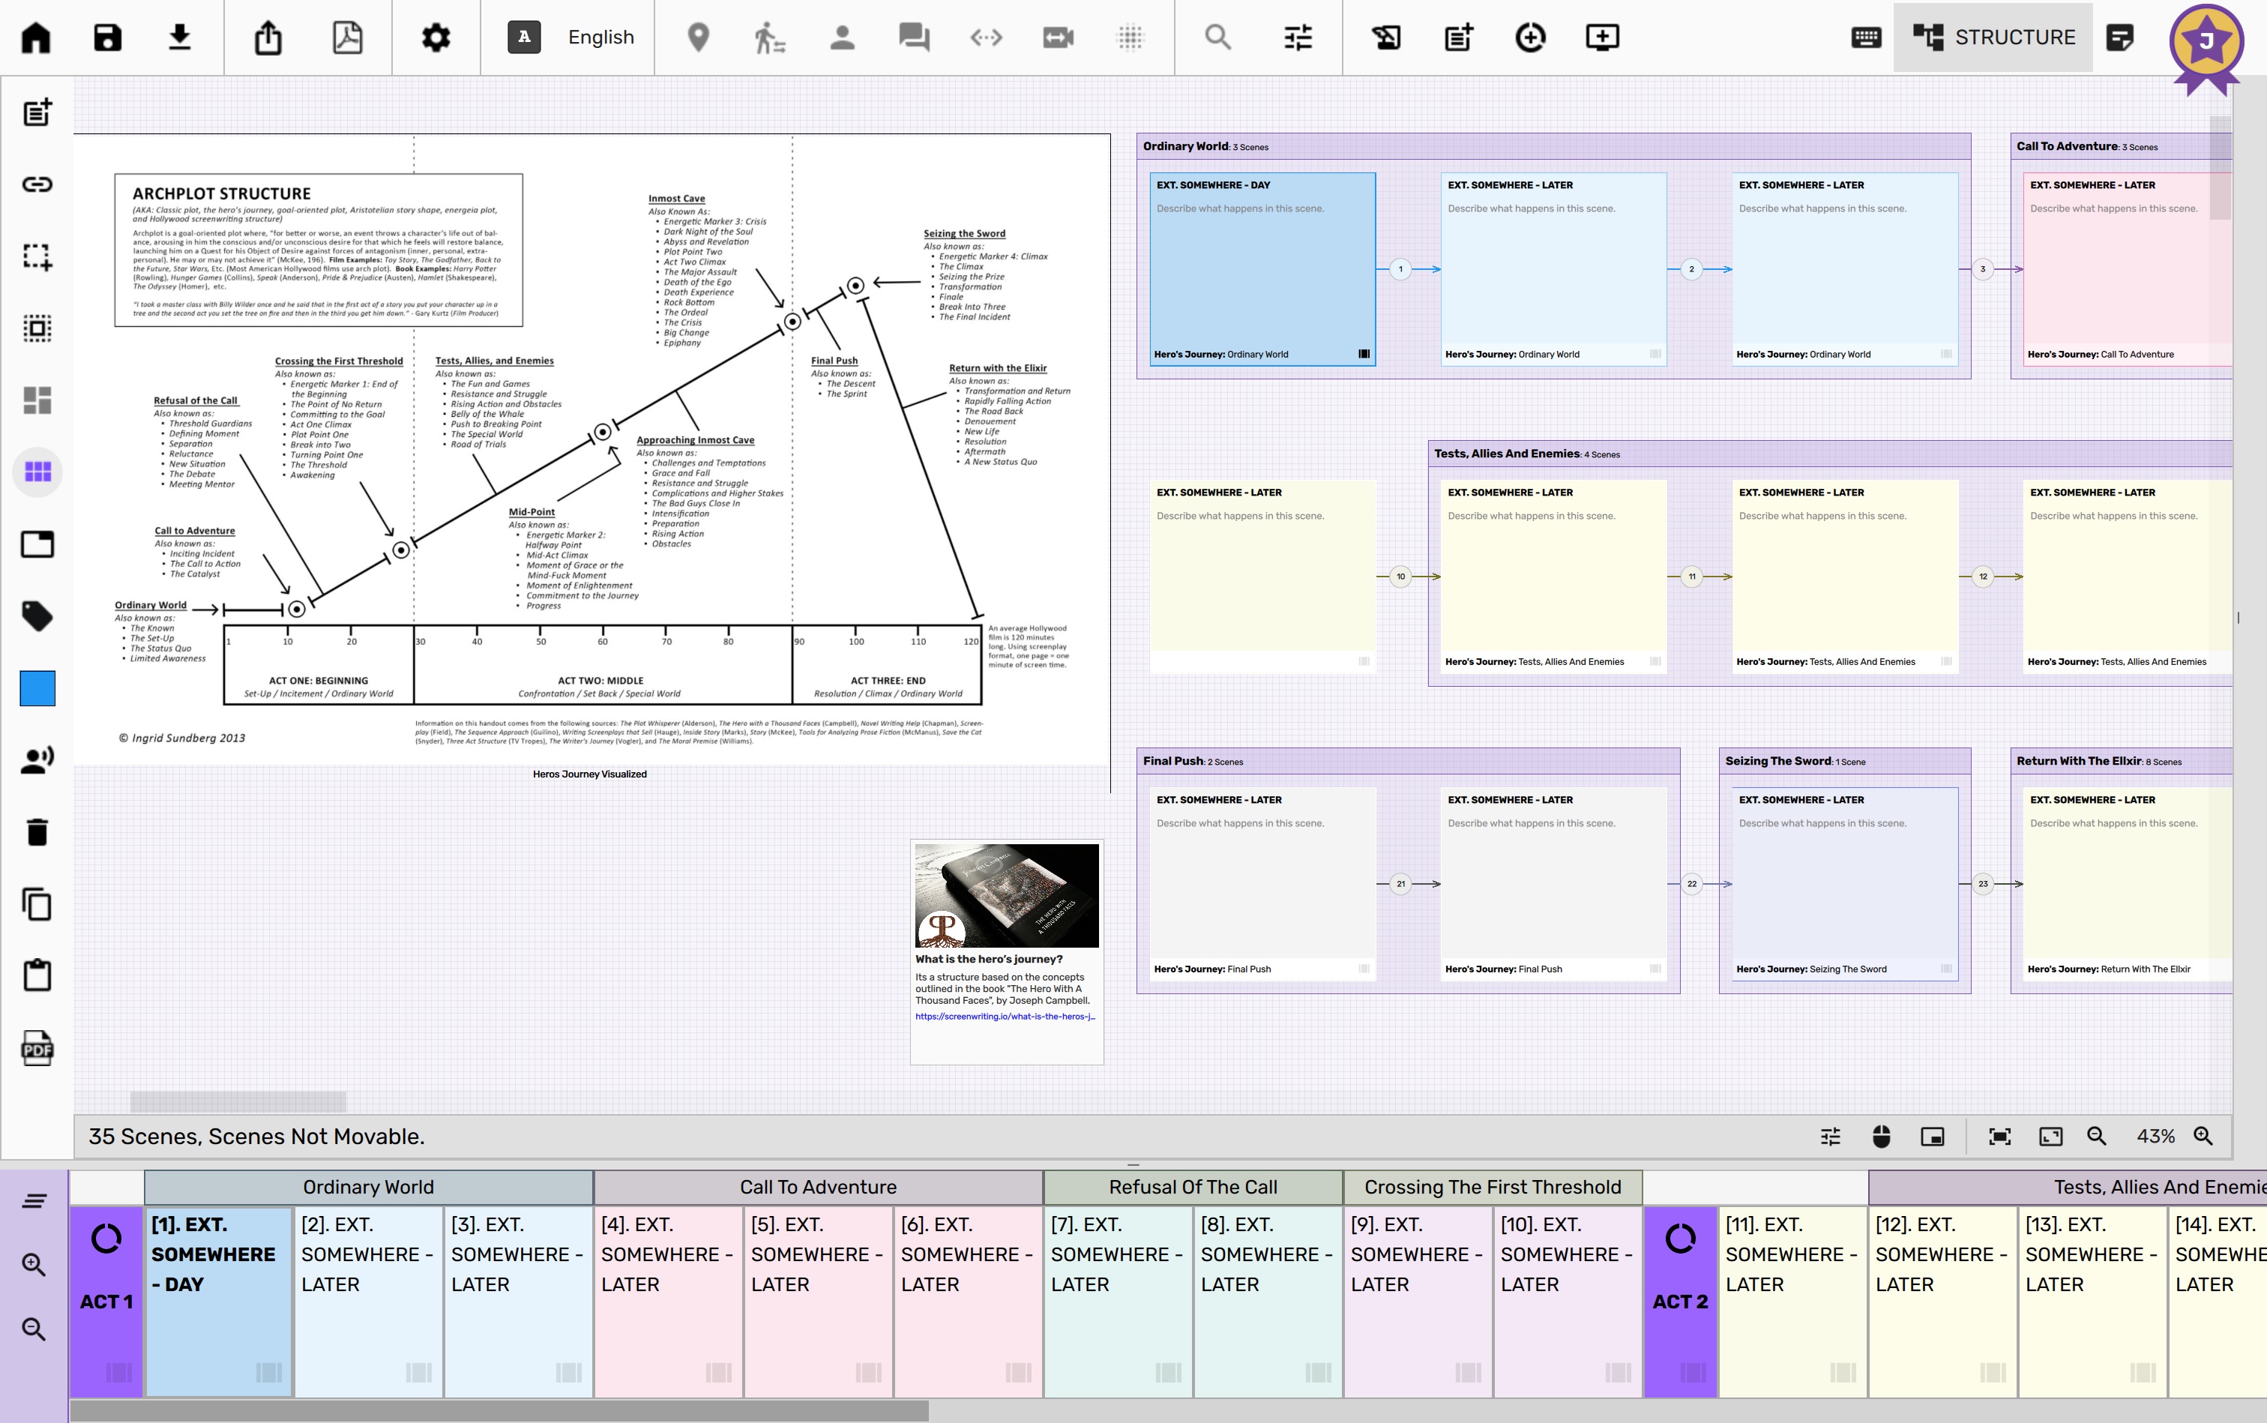Open the PDF export icon in toolbar
2267x1423 pixels.
347,37
